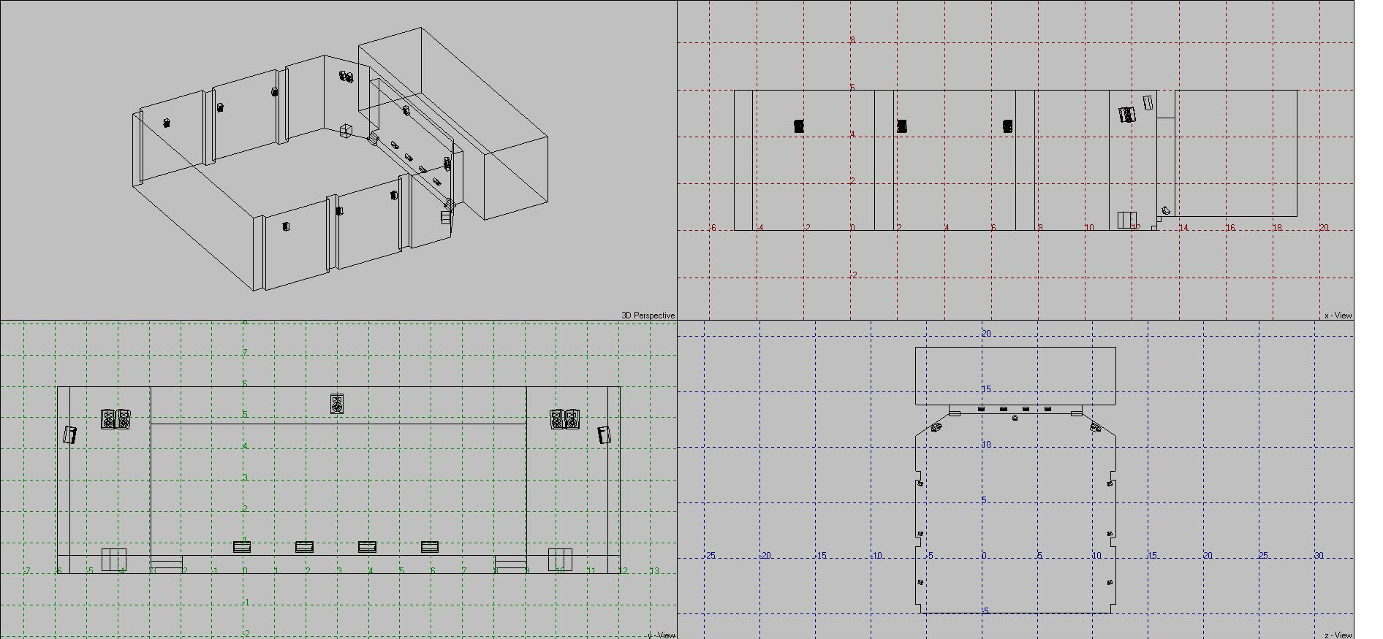The image size is (1383, 639).
Task: Select second floor monitor above 2 in y-View
Action: (305, 546)
